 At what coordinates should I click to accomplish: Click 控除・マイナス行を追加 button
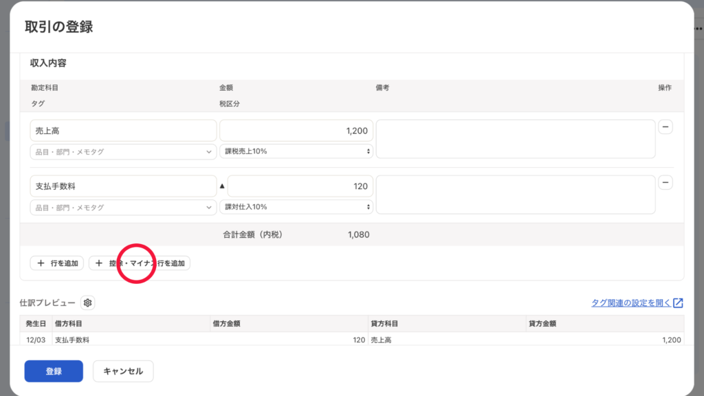140,263
